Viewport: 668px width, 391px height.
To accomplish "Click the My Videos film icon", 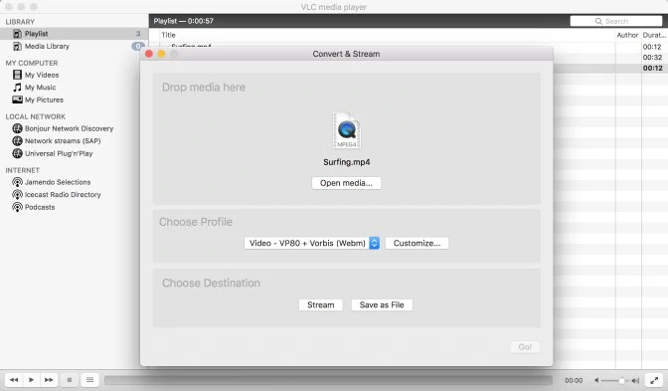I will (17, 75).
